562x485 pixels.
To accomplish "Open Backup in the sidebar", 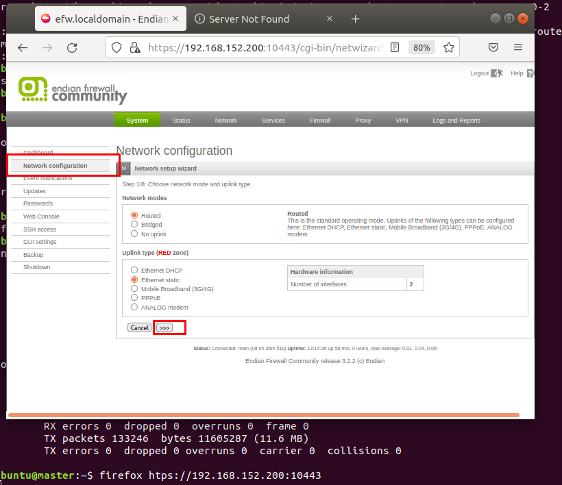I will (x=34, y=255).
